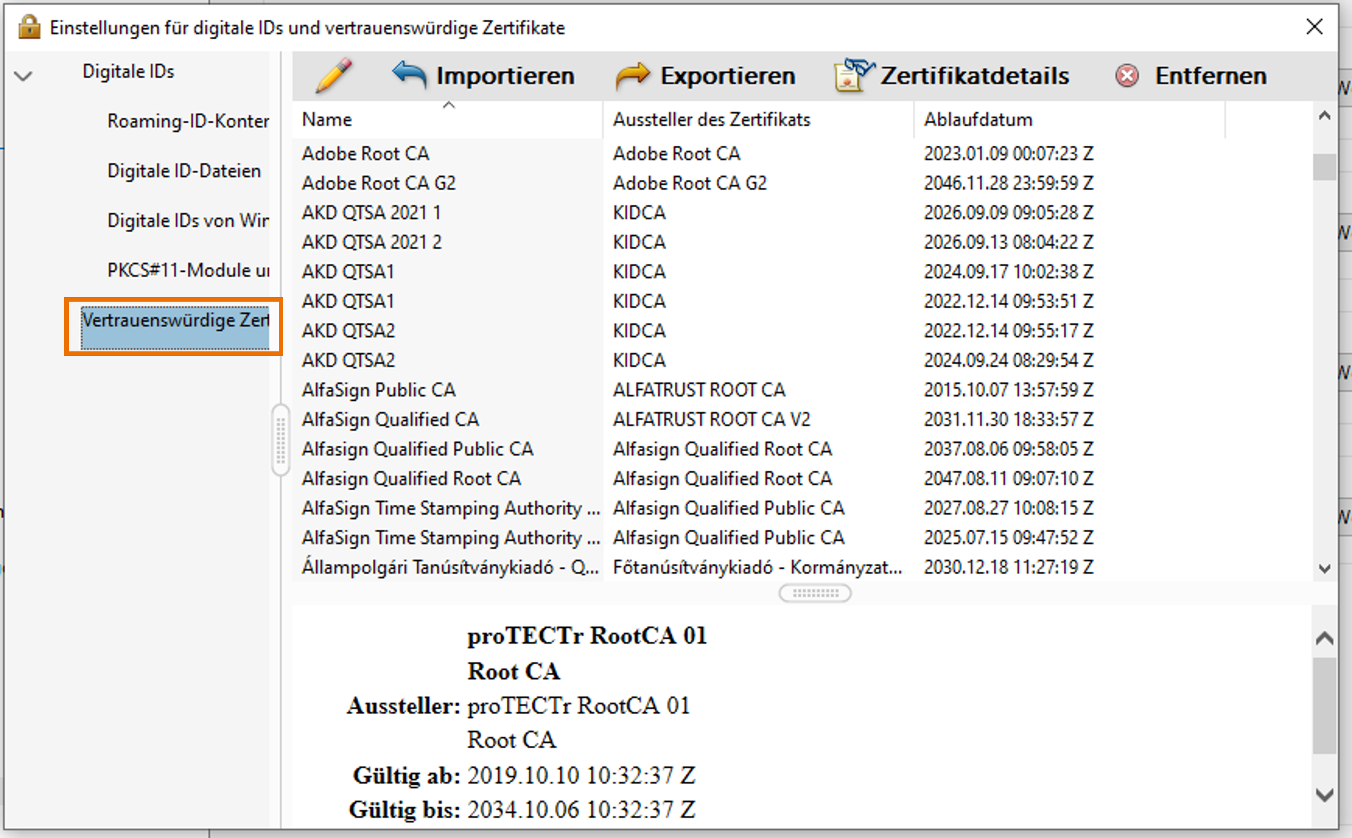
Task: Click the orange Exportieren arrow icon
Action: click(x=632, y=76)
